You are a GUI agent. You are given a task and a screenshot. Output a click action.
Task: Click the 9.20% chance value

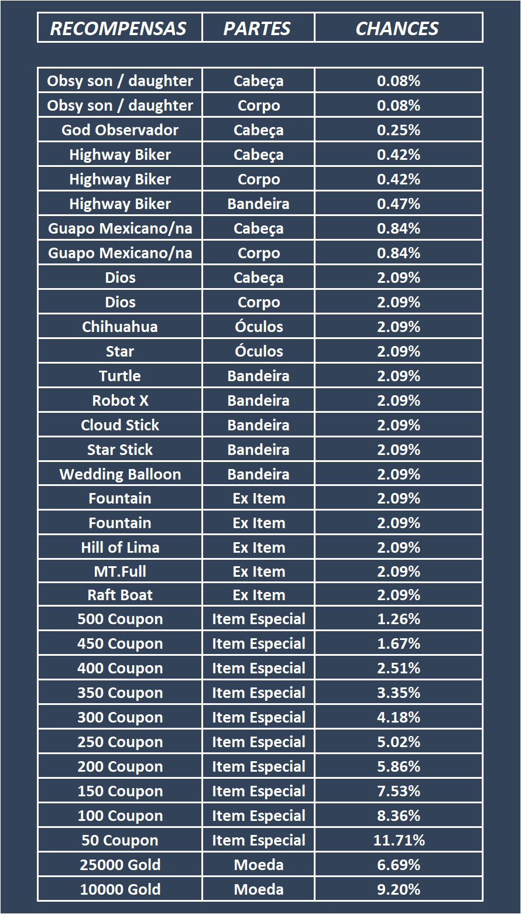[398, 889]
